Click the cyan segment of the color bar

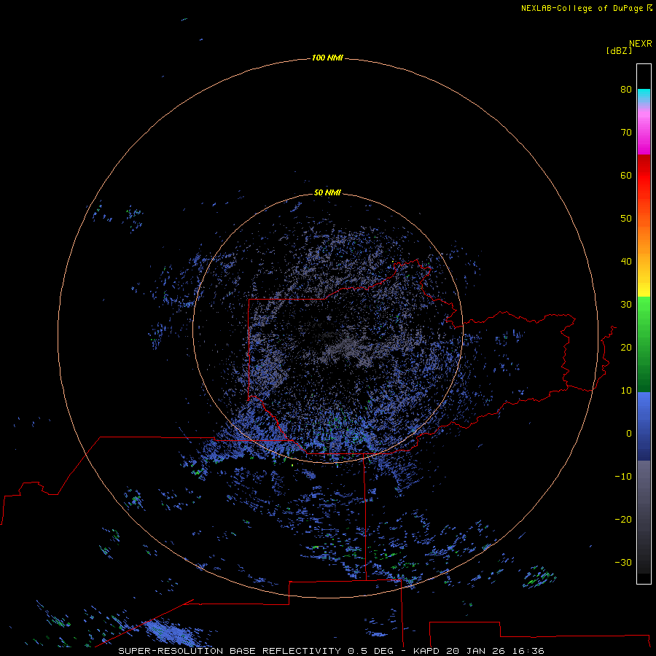tap(644, 95)
